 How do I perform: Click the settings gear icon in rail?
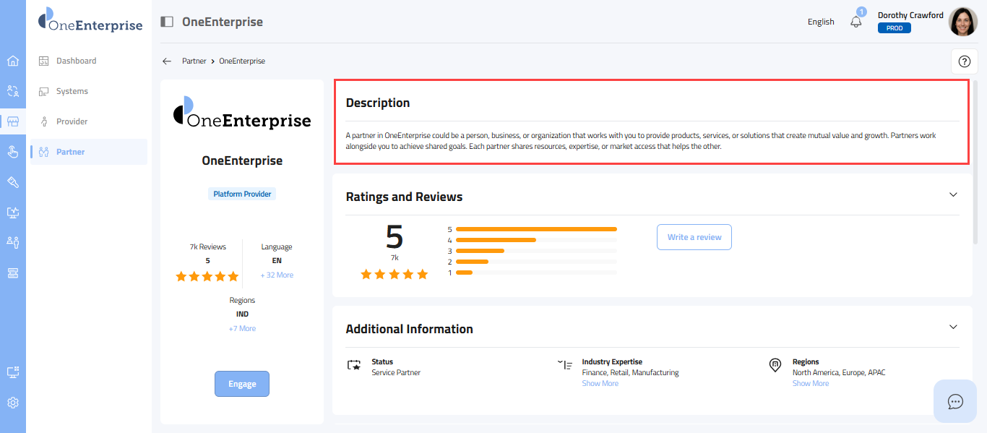point(12,403)
